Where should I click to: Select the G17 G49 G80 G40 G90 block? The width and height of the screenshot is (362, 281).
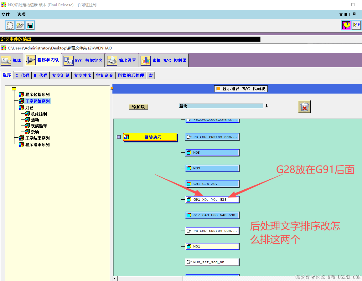pyautogui.click(x=212, y=215)
